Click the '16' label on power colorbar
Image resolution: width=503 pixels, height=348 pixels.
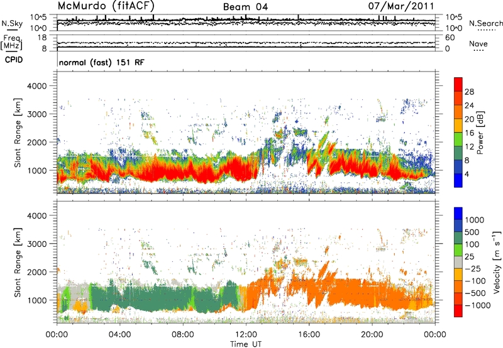[469, 133]
